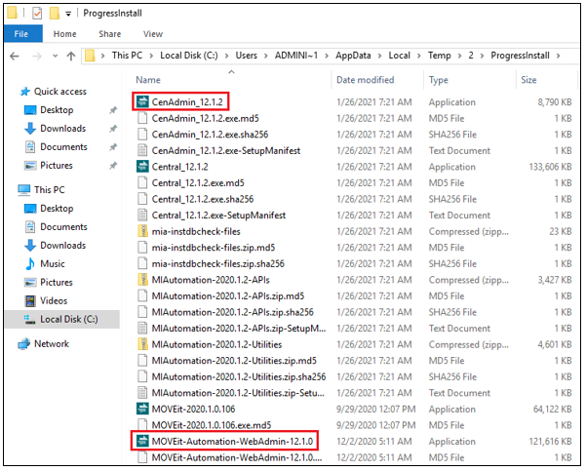Select Downloads under This PC

point(62,245)
